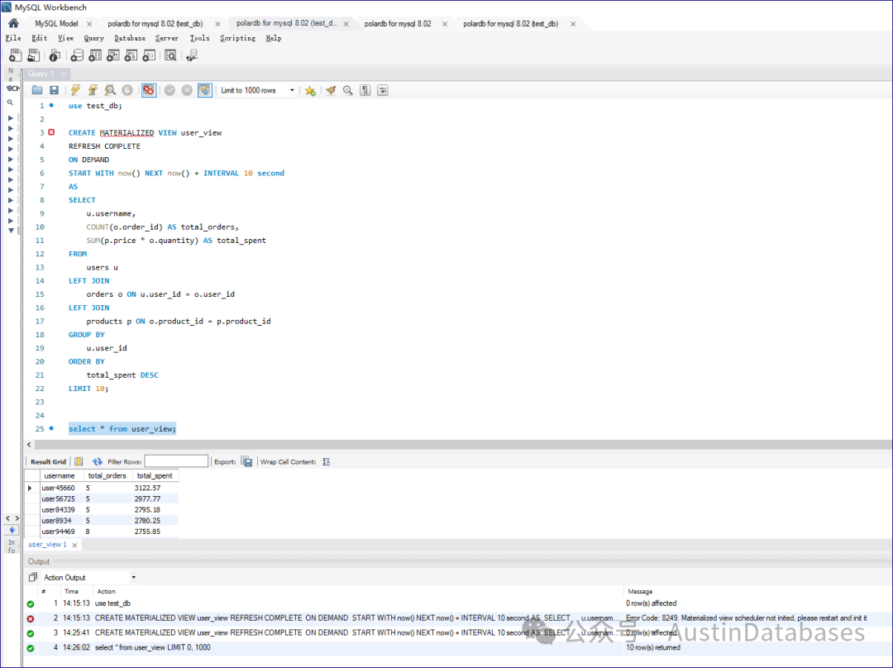Switch to the MySQL Model tab
The width and height of the screenshot is (893, 668).
pos(56,24)
